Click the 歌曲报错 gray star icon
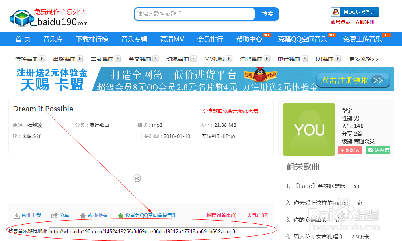The height and width of the screenshot is (241, 402). pos(82,215)
